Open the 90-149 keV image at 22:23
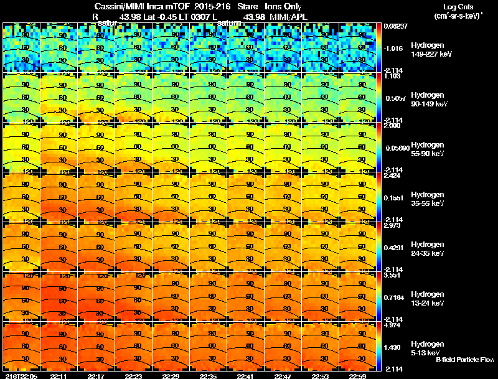 [x=133, y=98]
